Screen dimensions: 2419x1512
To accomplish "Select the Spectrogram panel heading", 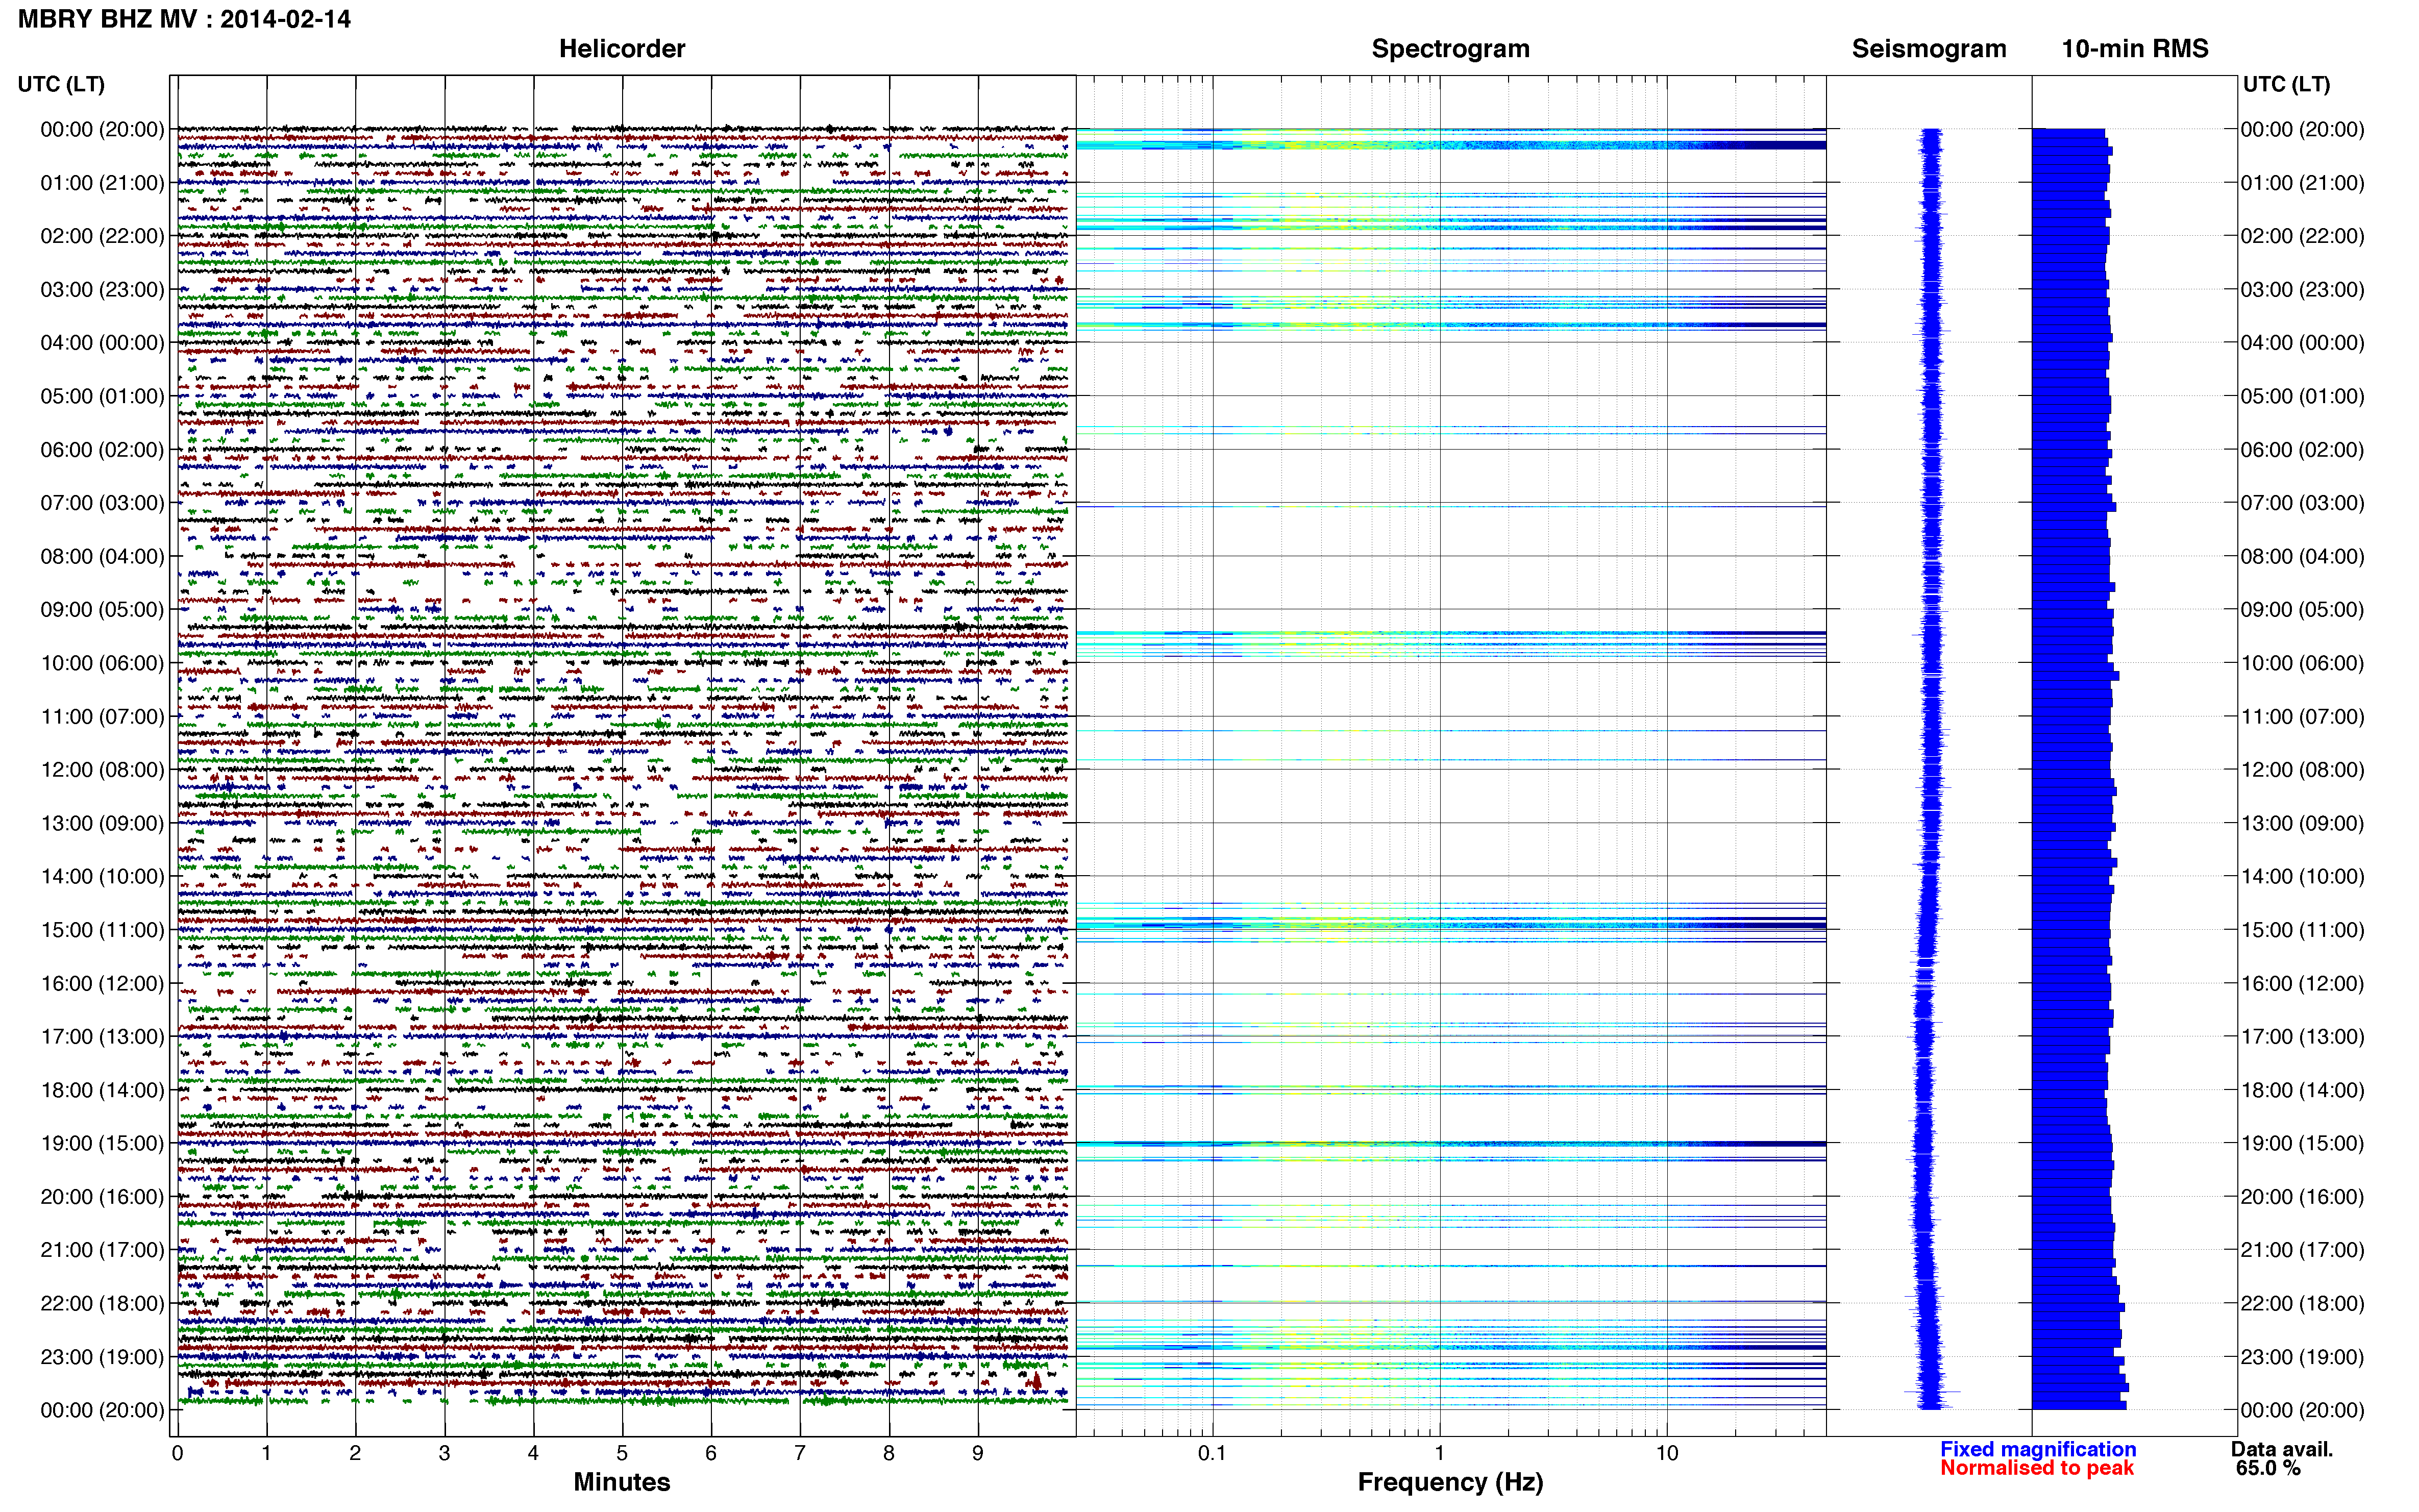I will 1450,49.
